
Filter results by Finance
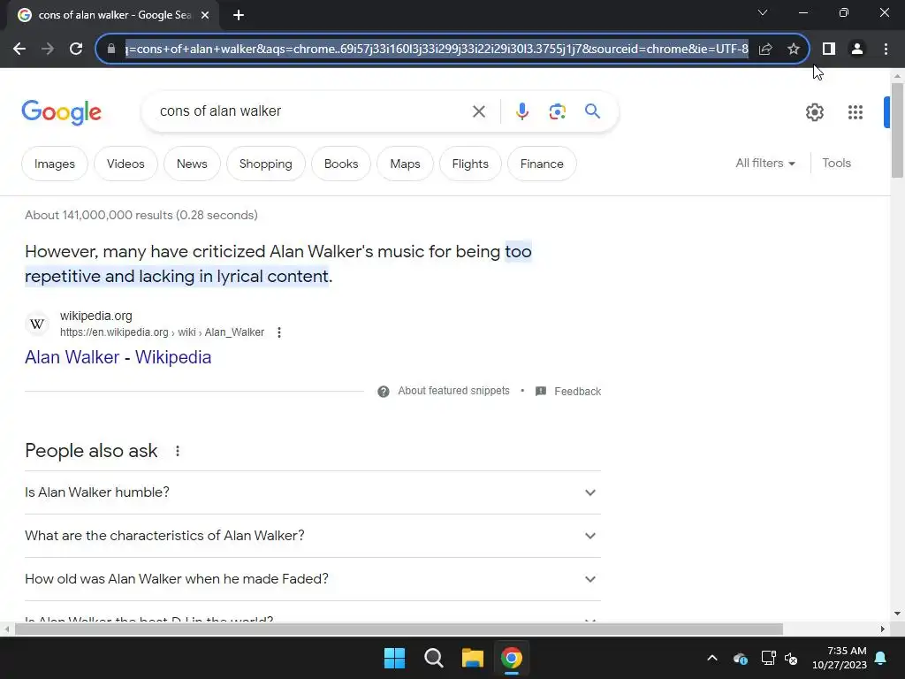[x=542, y=164]
